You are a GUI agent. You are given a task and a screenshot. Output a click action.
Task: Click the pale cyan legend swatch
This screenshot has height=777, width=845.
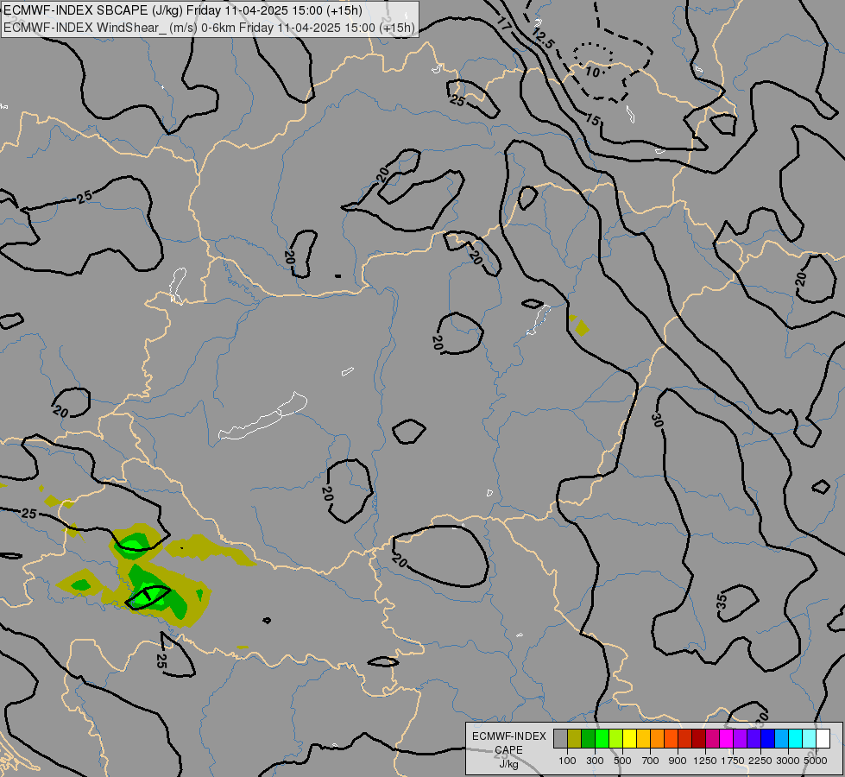(809, 739)
